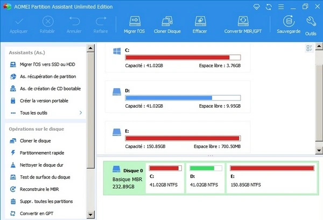
Task: Open the Cloner Disque tool
Action: (167, 22)
